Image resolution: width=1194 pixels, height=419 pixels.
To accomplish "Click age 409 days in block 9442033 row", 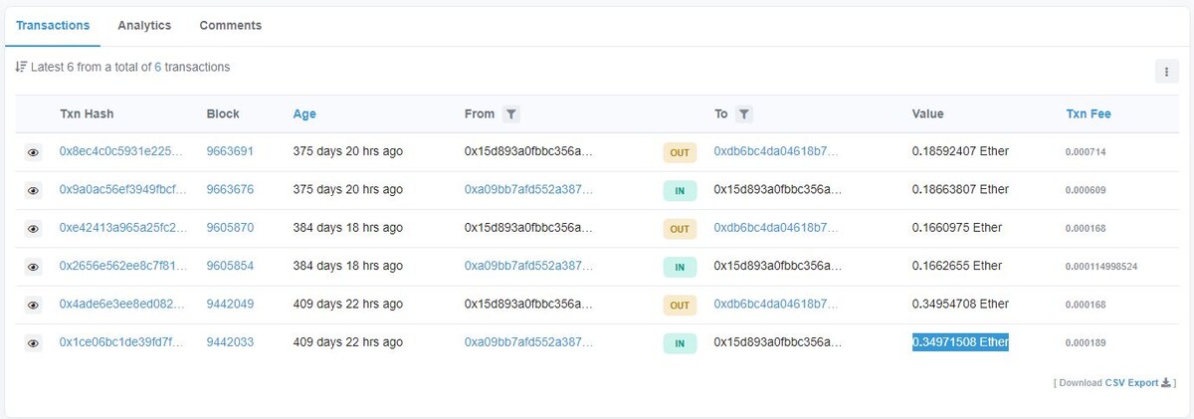I will click(348, 342).
